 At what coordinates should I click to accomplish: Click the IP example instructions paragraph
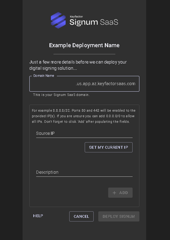84,116
